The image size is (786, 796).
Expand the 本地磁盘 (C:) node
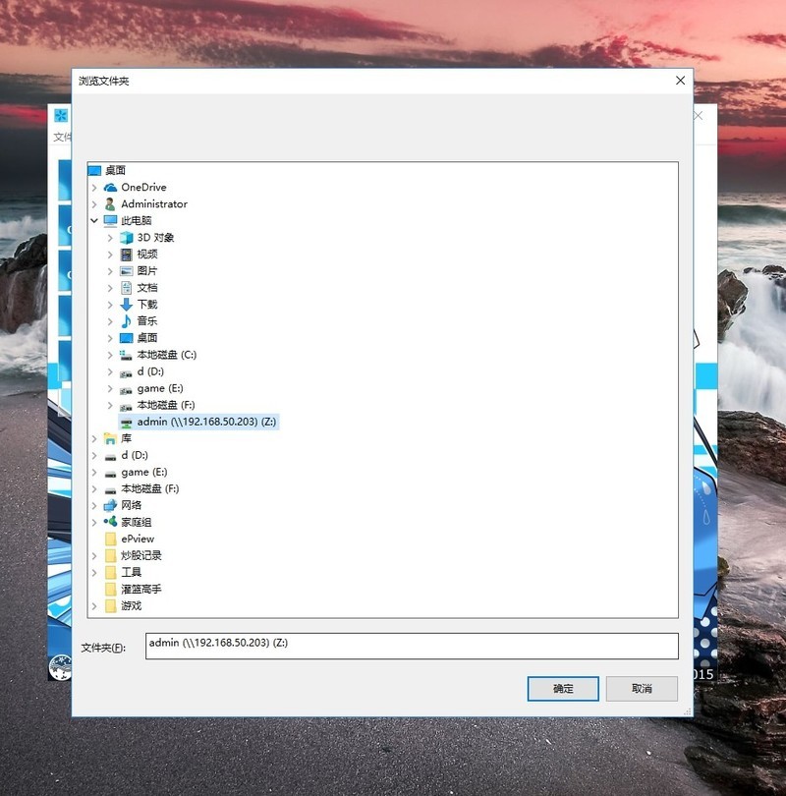coord(110,355)
